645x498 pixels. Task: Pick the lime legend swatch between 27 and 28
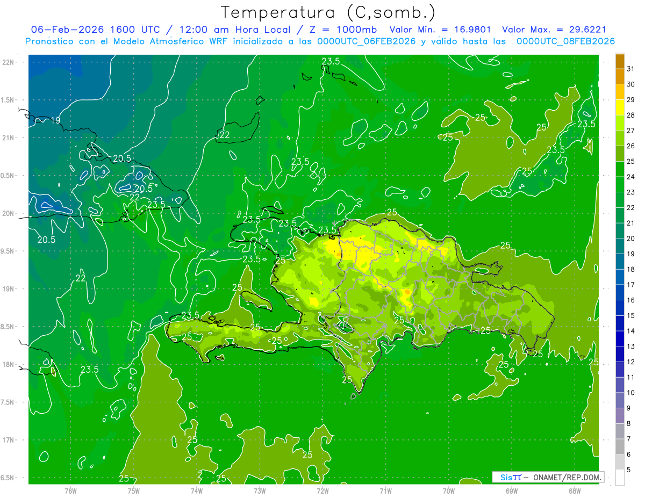[x=620, y=122]
